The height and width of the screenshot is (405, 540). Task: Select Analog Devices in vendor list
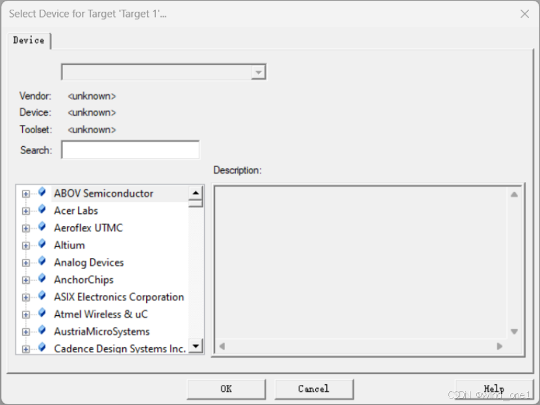coord(89,263)
